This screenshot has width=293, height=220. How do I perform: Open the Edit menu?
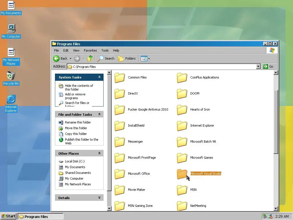point(66,50)
